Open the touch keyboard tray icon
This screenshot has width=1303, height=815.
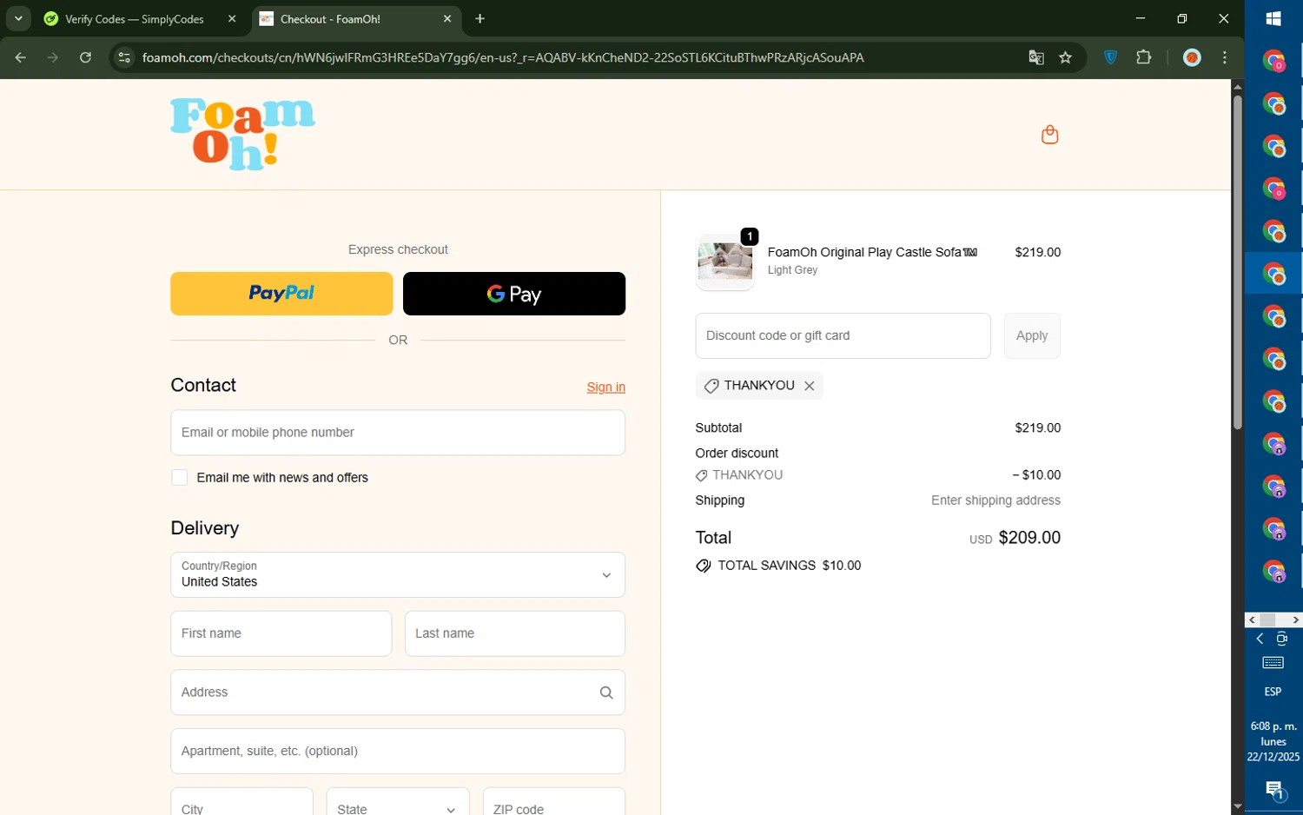click(1273, 663)
